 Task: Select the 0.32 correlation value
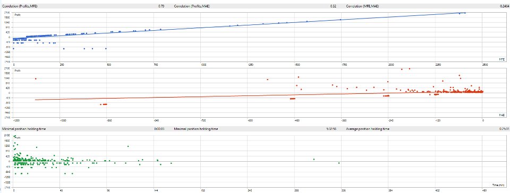333,6
